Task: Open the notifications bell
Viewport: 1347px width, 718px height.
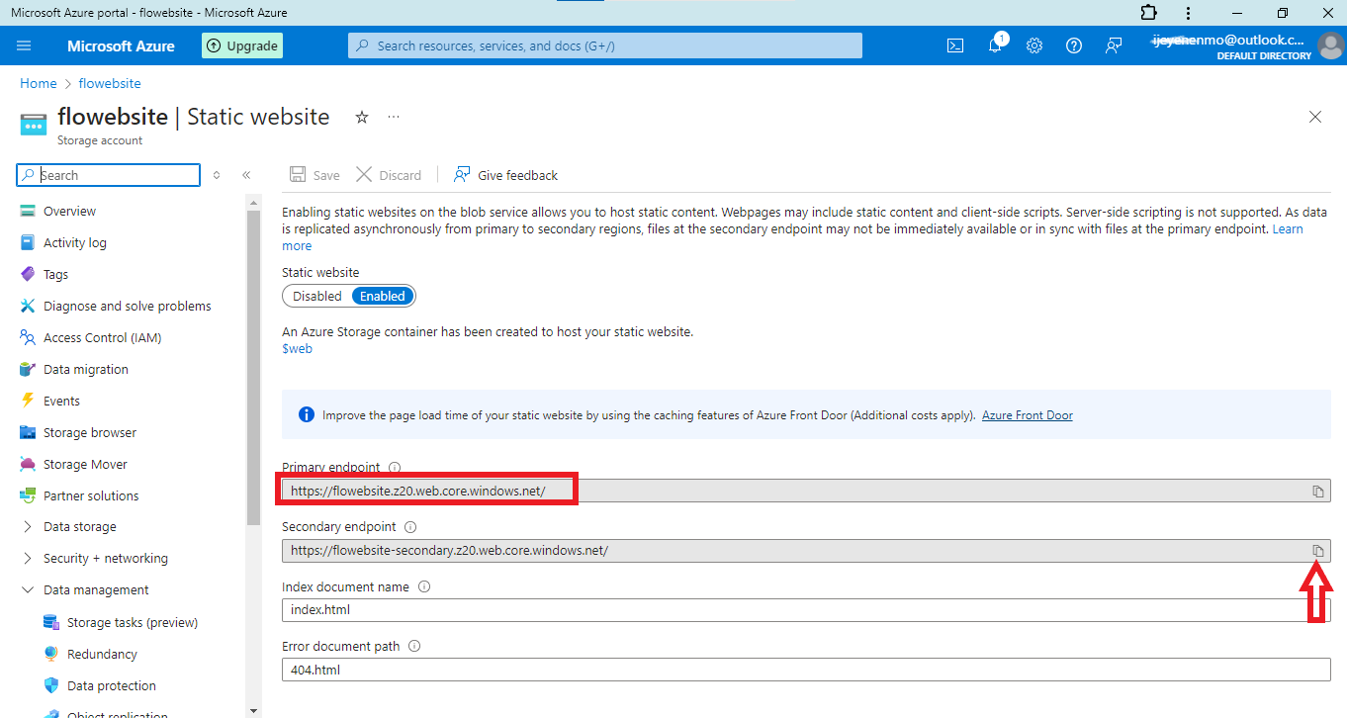Action: [995, 45]
